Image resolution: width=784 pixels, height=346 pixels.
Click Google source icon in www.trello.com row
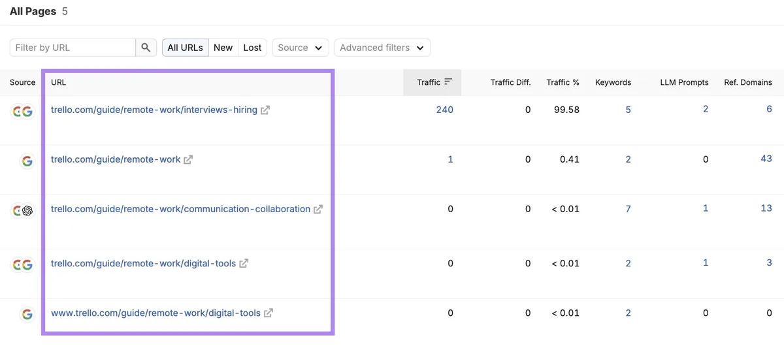[27, 315]
